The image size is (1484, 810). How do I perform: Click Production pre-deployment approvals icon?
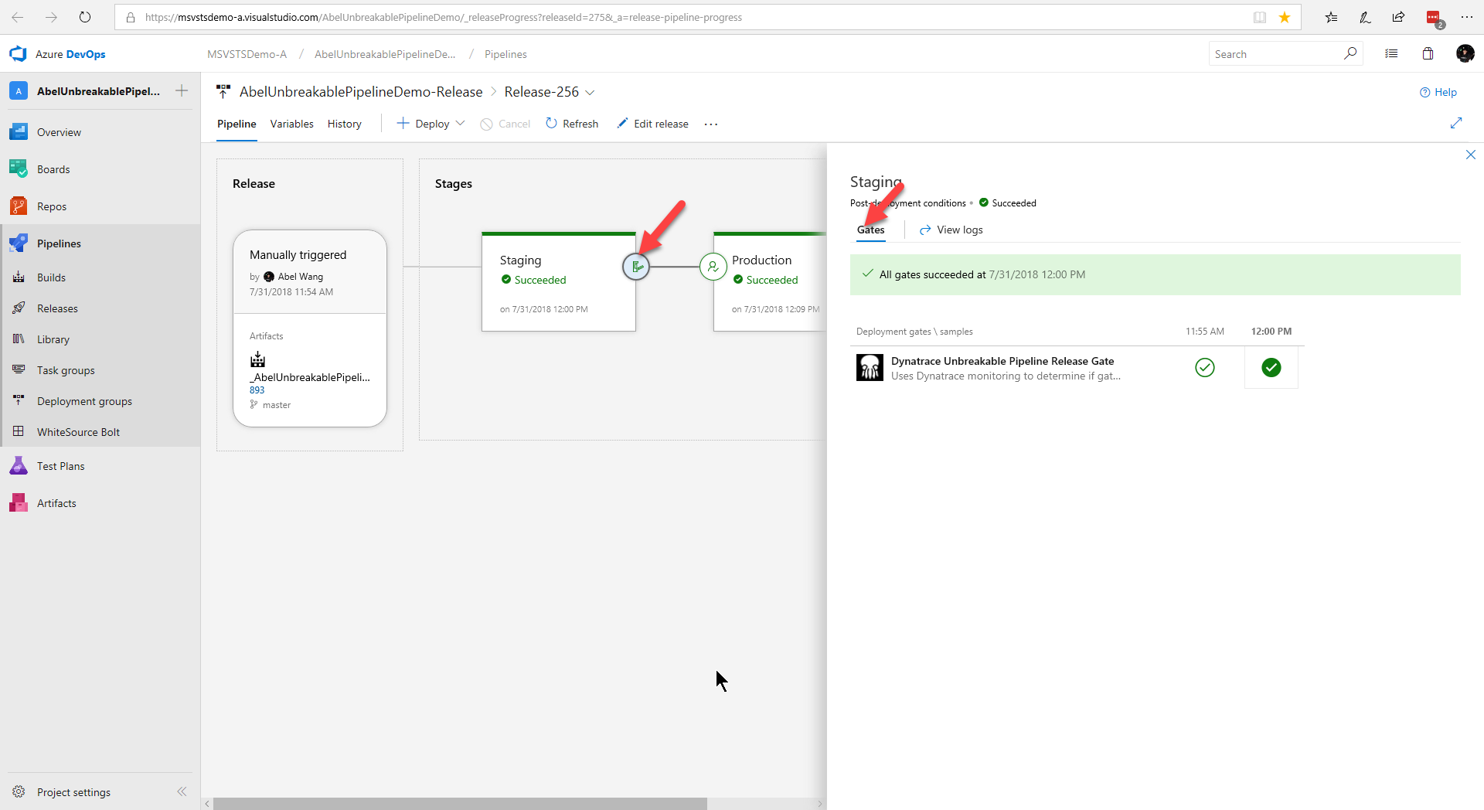pos(713,267)
